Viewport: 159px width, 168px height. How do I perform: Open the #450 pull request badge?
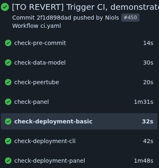[x=130, y=18]
